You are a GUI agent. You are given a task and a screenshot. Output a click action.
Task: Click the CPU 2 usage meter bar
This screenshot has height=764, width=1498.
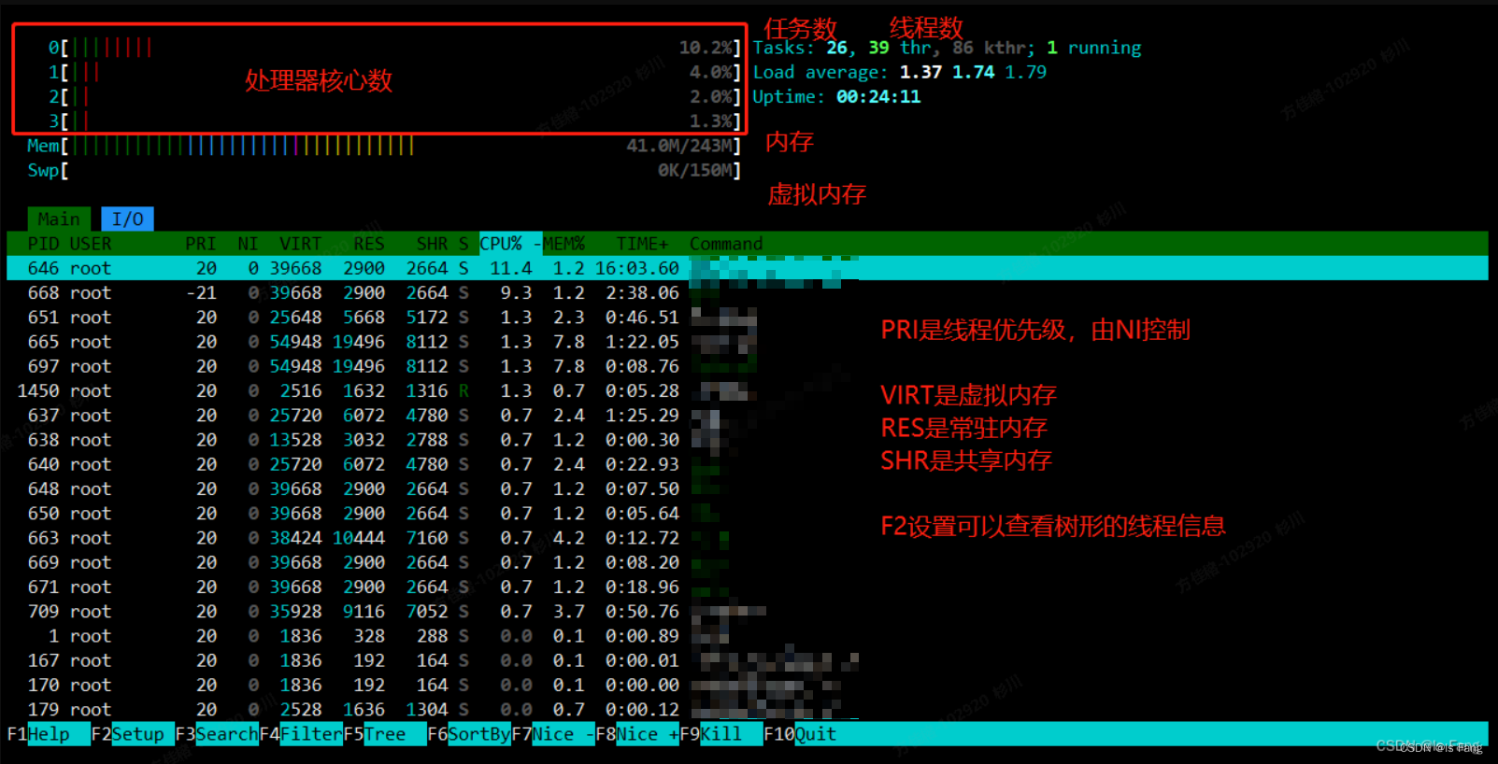[394, 96]
